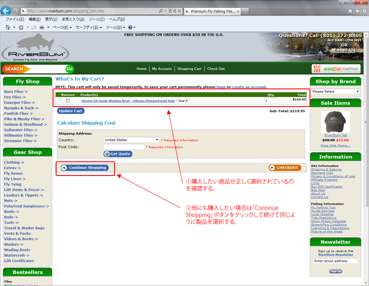The width and height of the screenshot is (369, 286).
Task: Open the Dry Flies category link
Action: coord(15,97)
